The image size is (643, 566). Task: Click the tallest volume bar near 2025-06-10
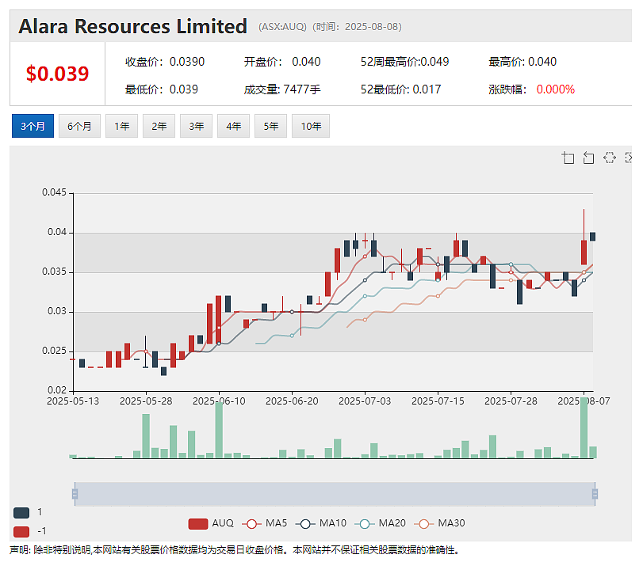pos(219,430)
